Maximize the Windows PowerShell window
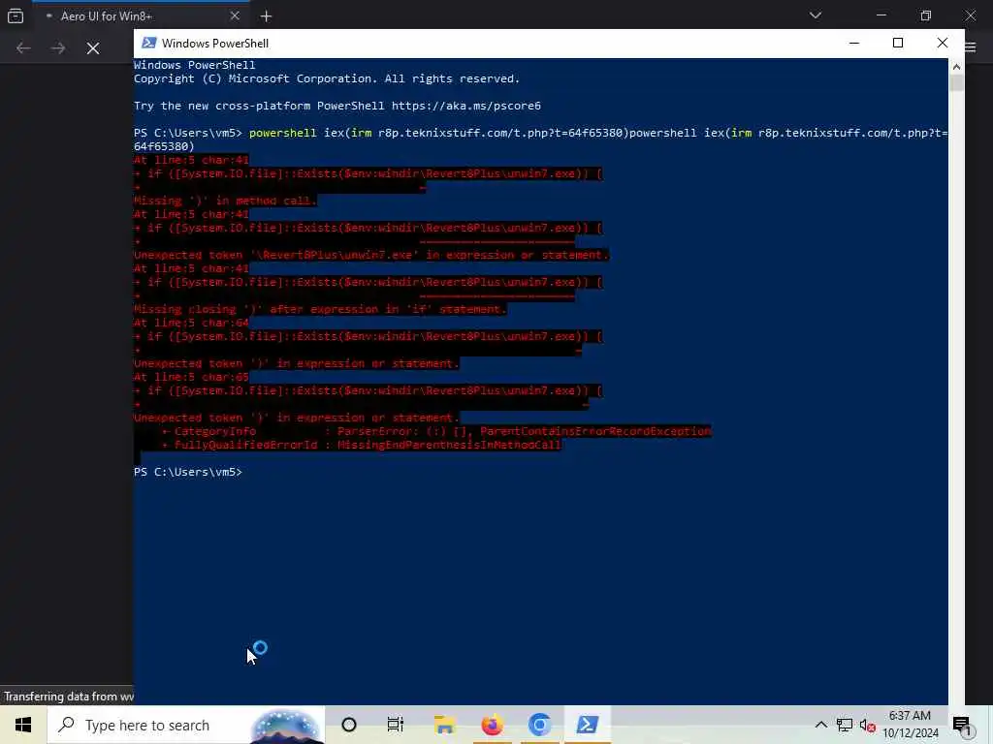993x744 pixels. (x=898, y=43)
